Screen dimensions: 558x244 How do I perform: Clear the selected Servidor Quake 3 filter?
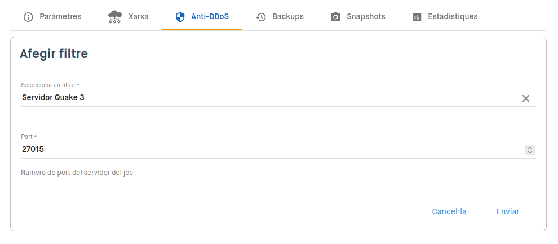point(526,98)
